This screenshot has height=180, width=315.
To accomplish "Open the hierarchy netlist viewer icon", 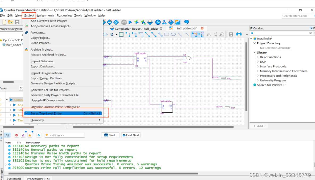I will (x=164, y=22).
